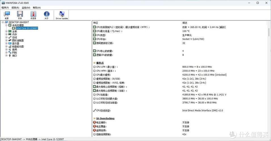This screenshot has height=141, width=271.
Task: Click the 端口 port plug icon
Action: [x=10, y=56]
